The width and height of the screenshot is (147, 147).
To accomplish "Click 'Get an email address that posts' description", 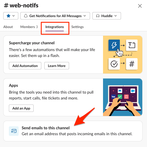I will coord(77,134).
